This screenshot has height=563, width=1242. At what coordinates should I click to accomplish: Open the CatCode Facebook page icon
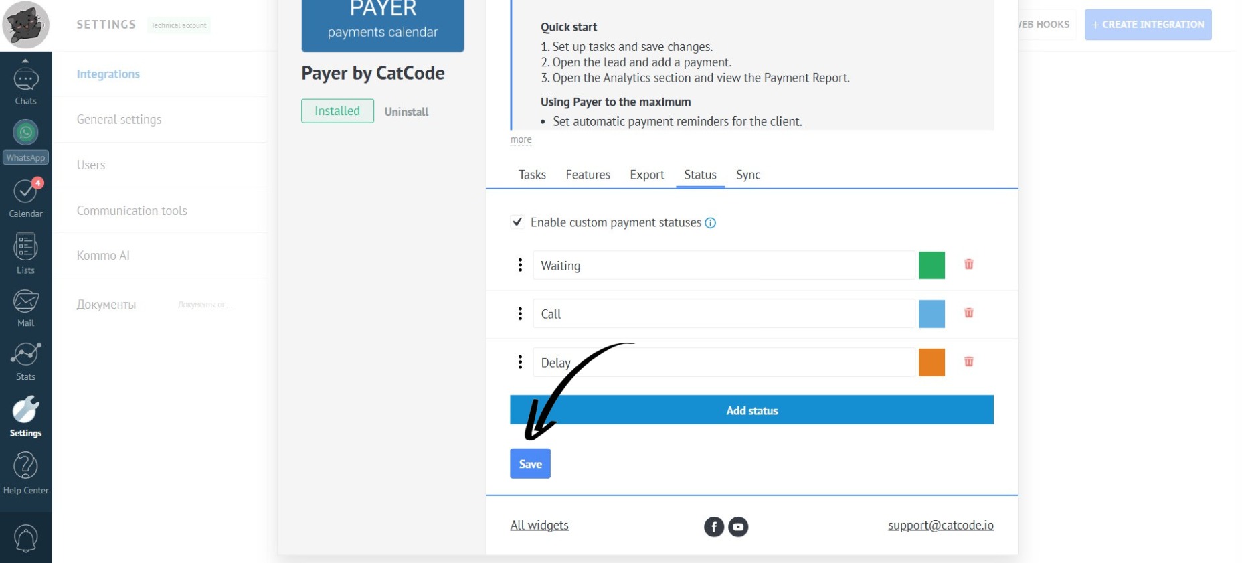pyautogui.click(x=714, y=527)
